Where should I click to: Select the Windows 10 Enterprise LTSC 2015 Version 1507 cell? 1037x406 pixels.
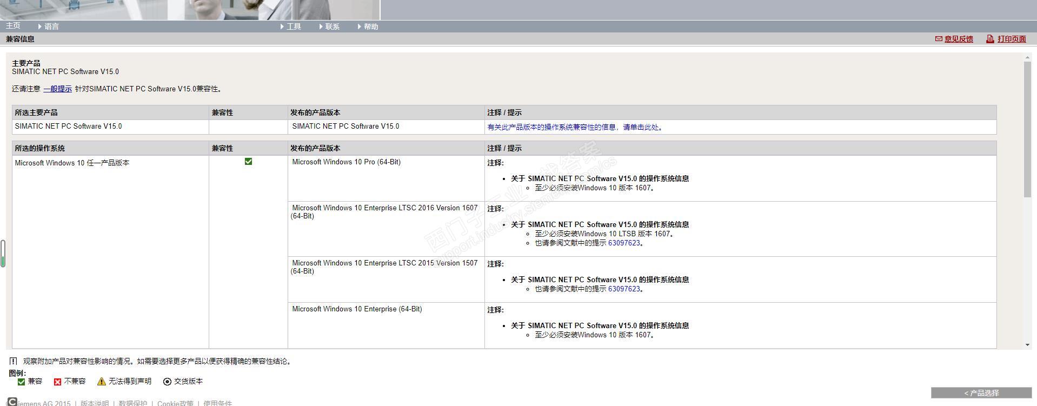(x=386, y=279)
